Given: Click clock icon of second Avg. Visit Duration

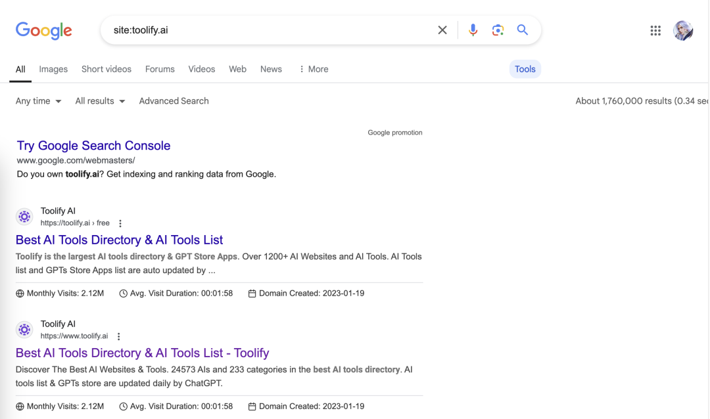Looking at the screenshot, I should pos(123,407).
